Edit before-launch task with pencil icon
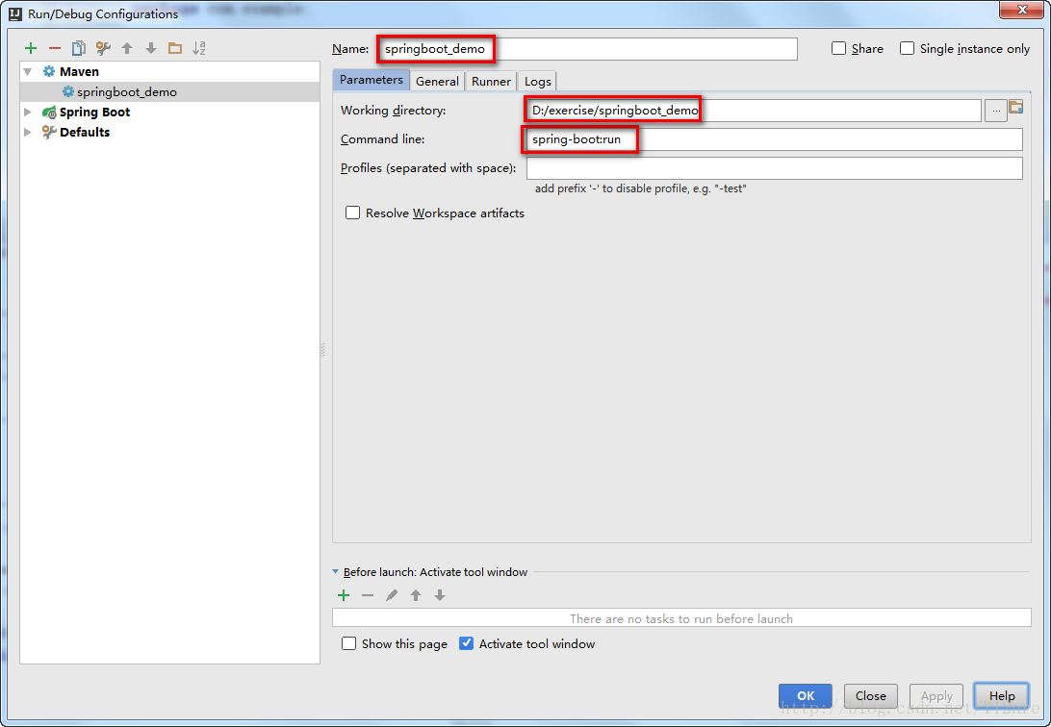Viewport: 1051px width, 727px height. tap(392, 595)
